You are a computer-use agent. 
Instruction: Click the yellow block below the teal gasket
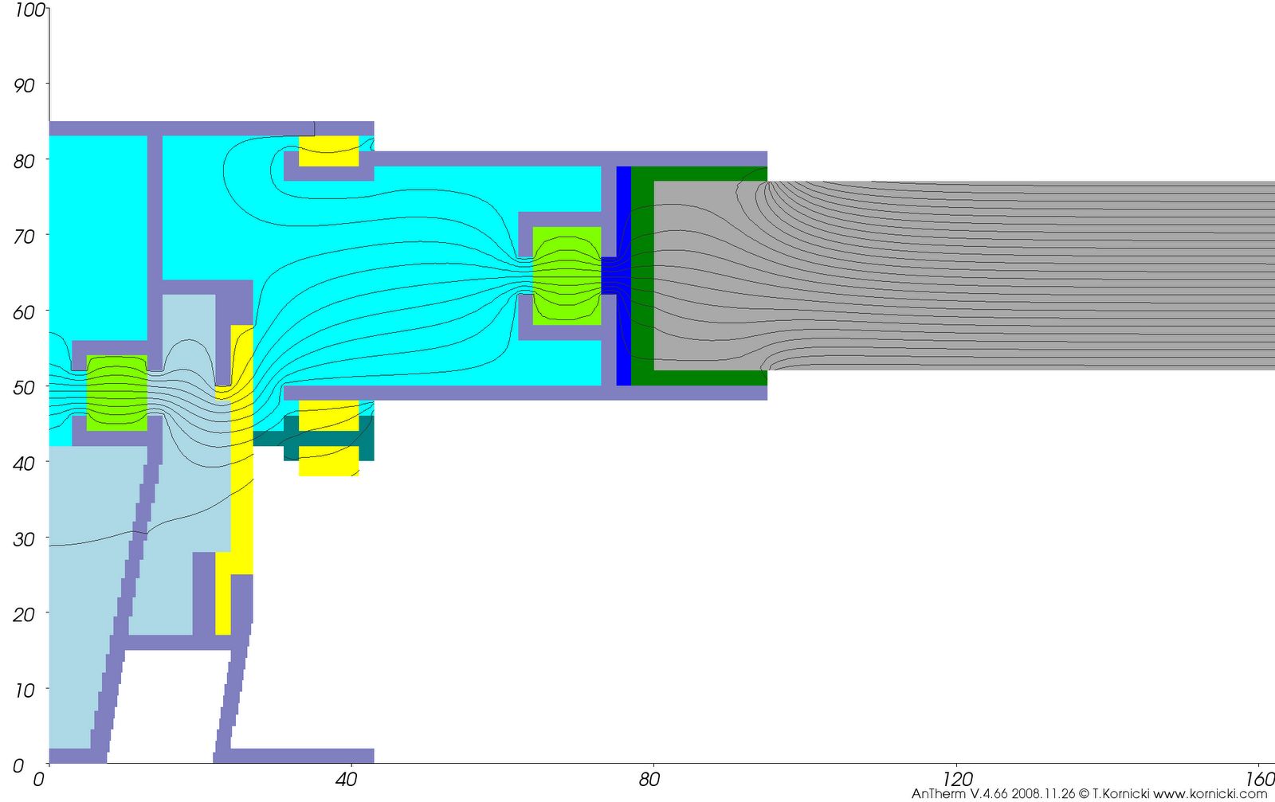[328, 463]
